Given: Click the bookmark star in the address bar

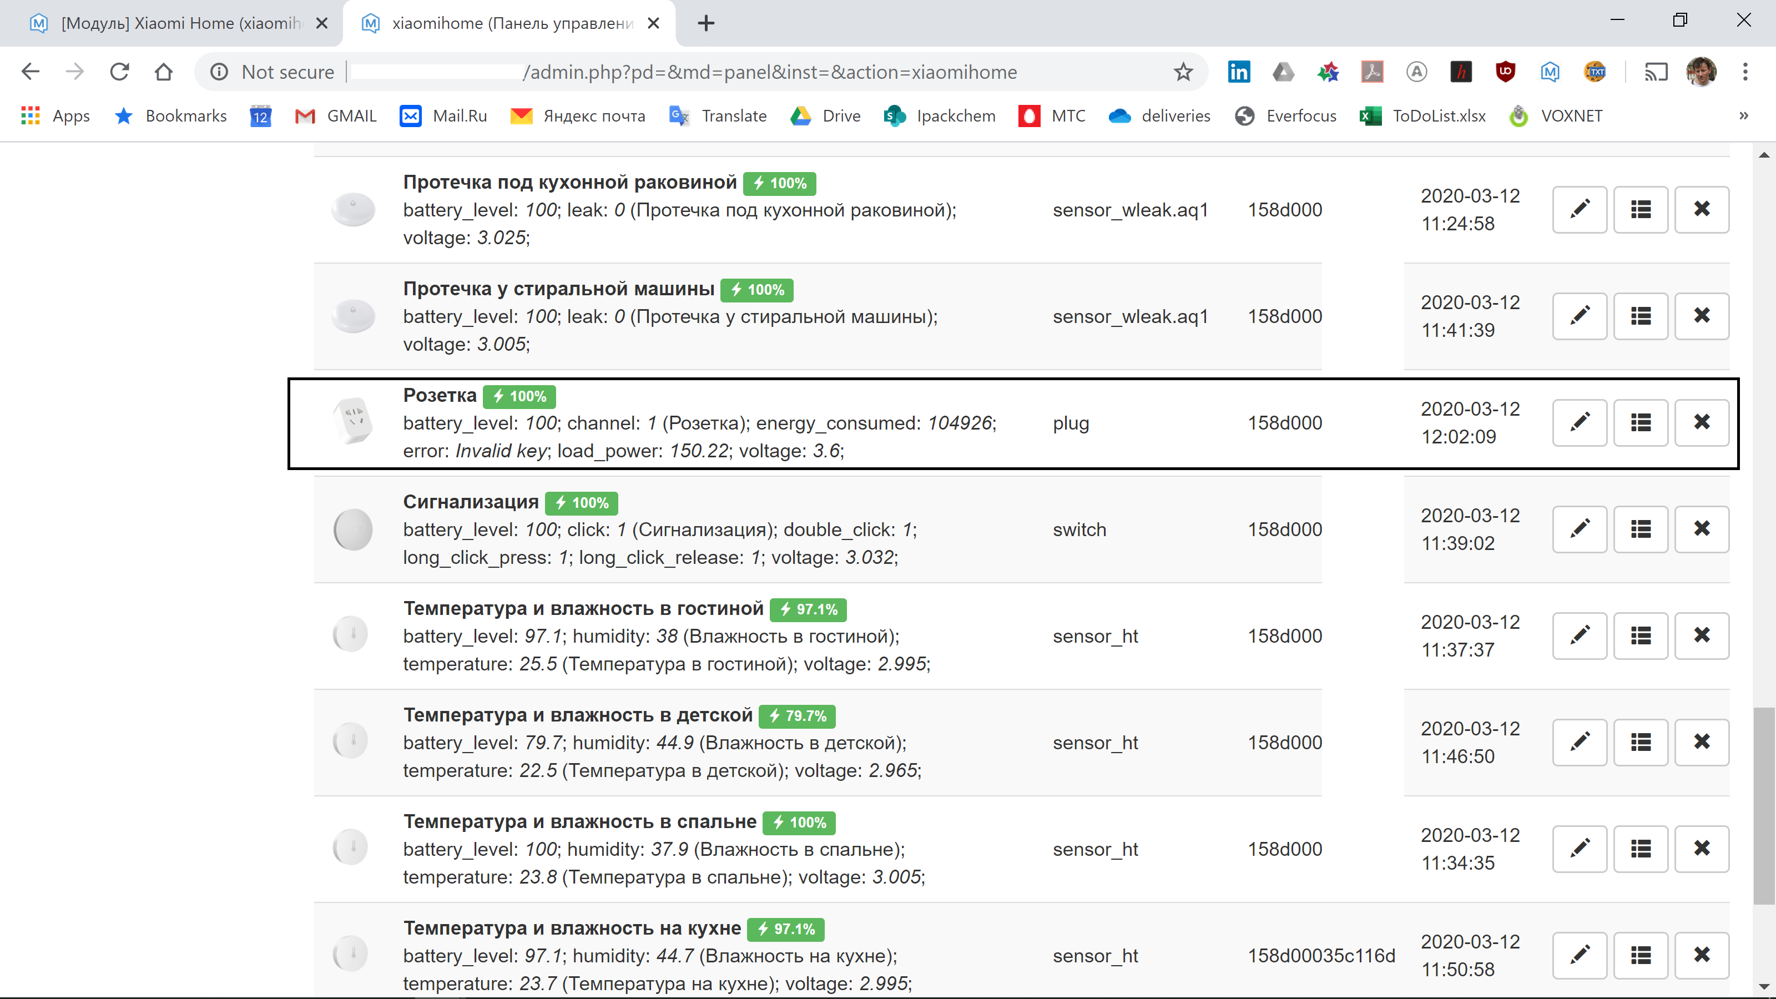Looking at the screenshot, I should (x=1183, y=72).
